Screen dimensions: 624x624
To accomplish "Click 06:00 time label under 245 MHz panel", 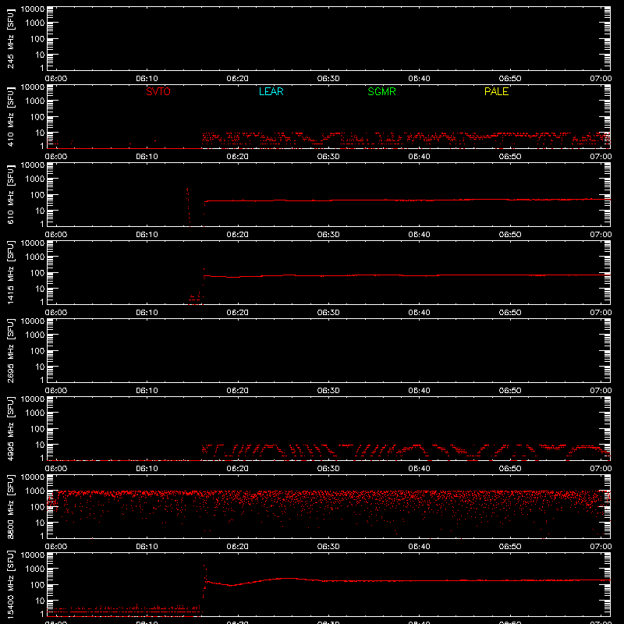I will pyautogui.click(x=55, y=79).
